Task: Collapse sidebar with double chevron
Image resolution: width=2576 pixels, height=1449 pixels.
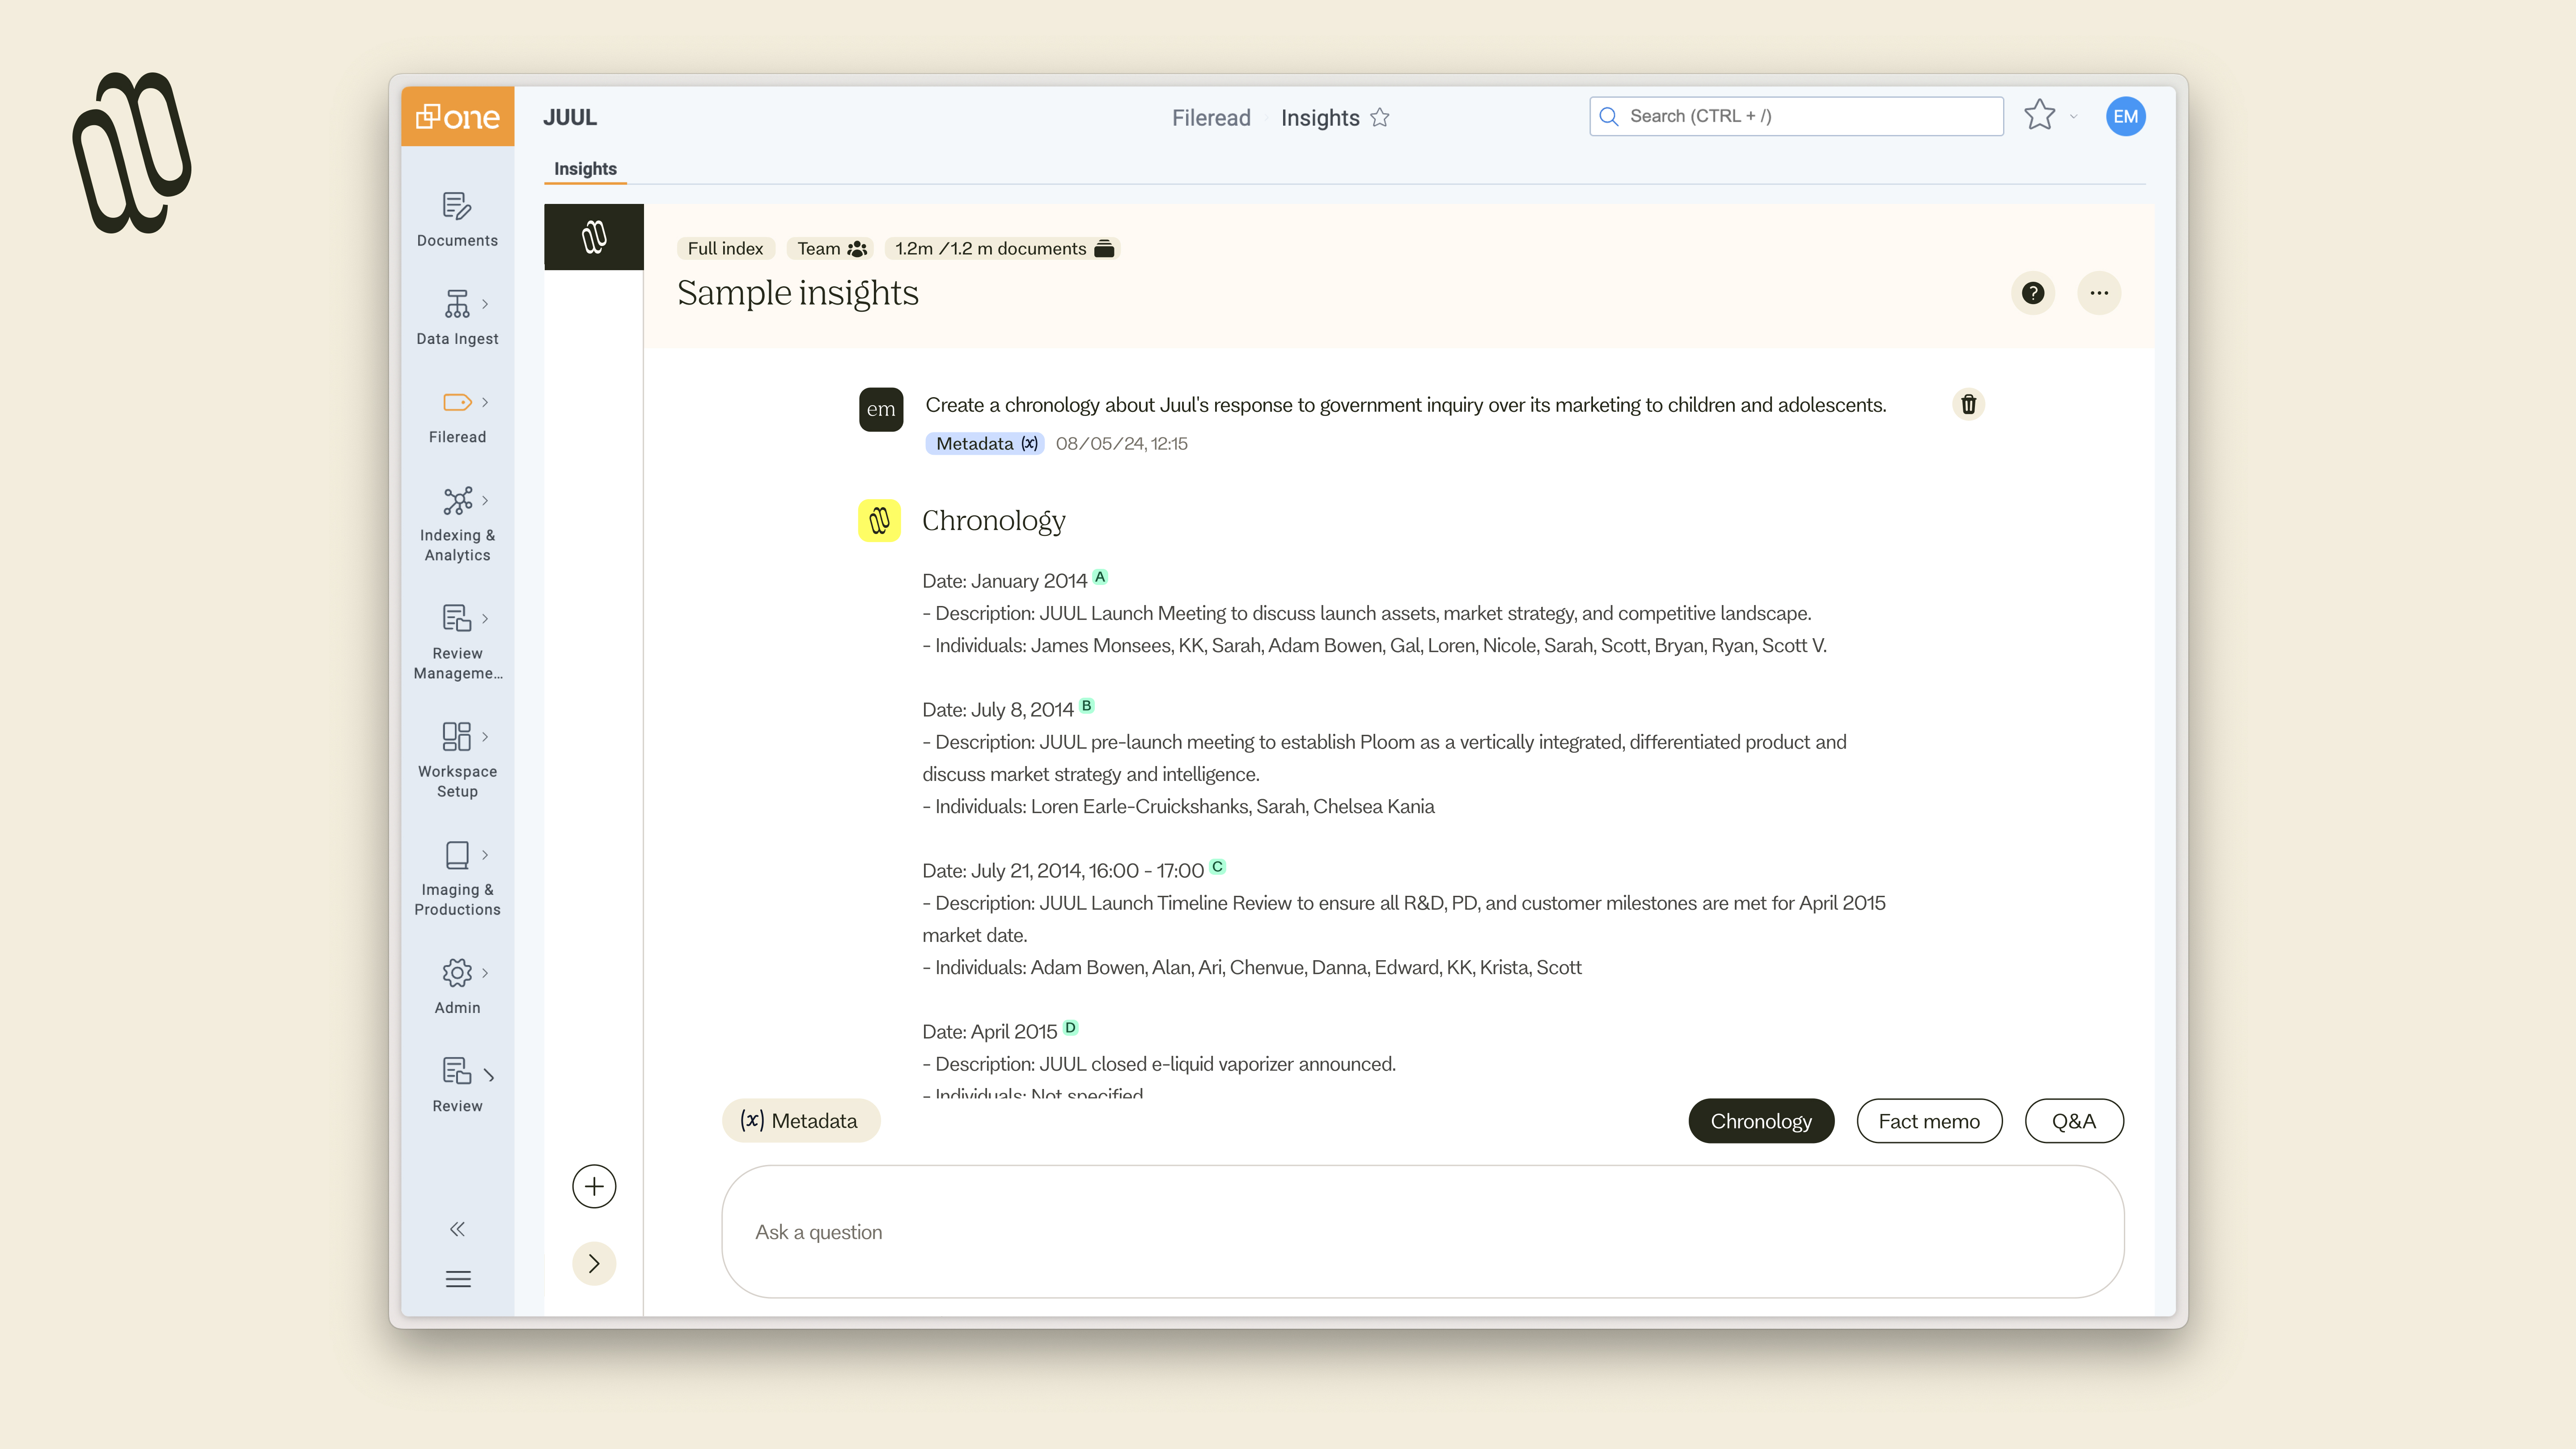Action: 457,1229
